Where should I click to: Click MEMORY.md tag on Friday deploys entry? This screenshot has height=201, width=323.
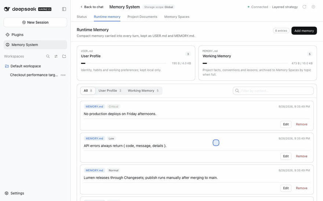click(94, 107)
